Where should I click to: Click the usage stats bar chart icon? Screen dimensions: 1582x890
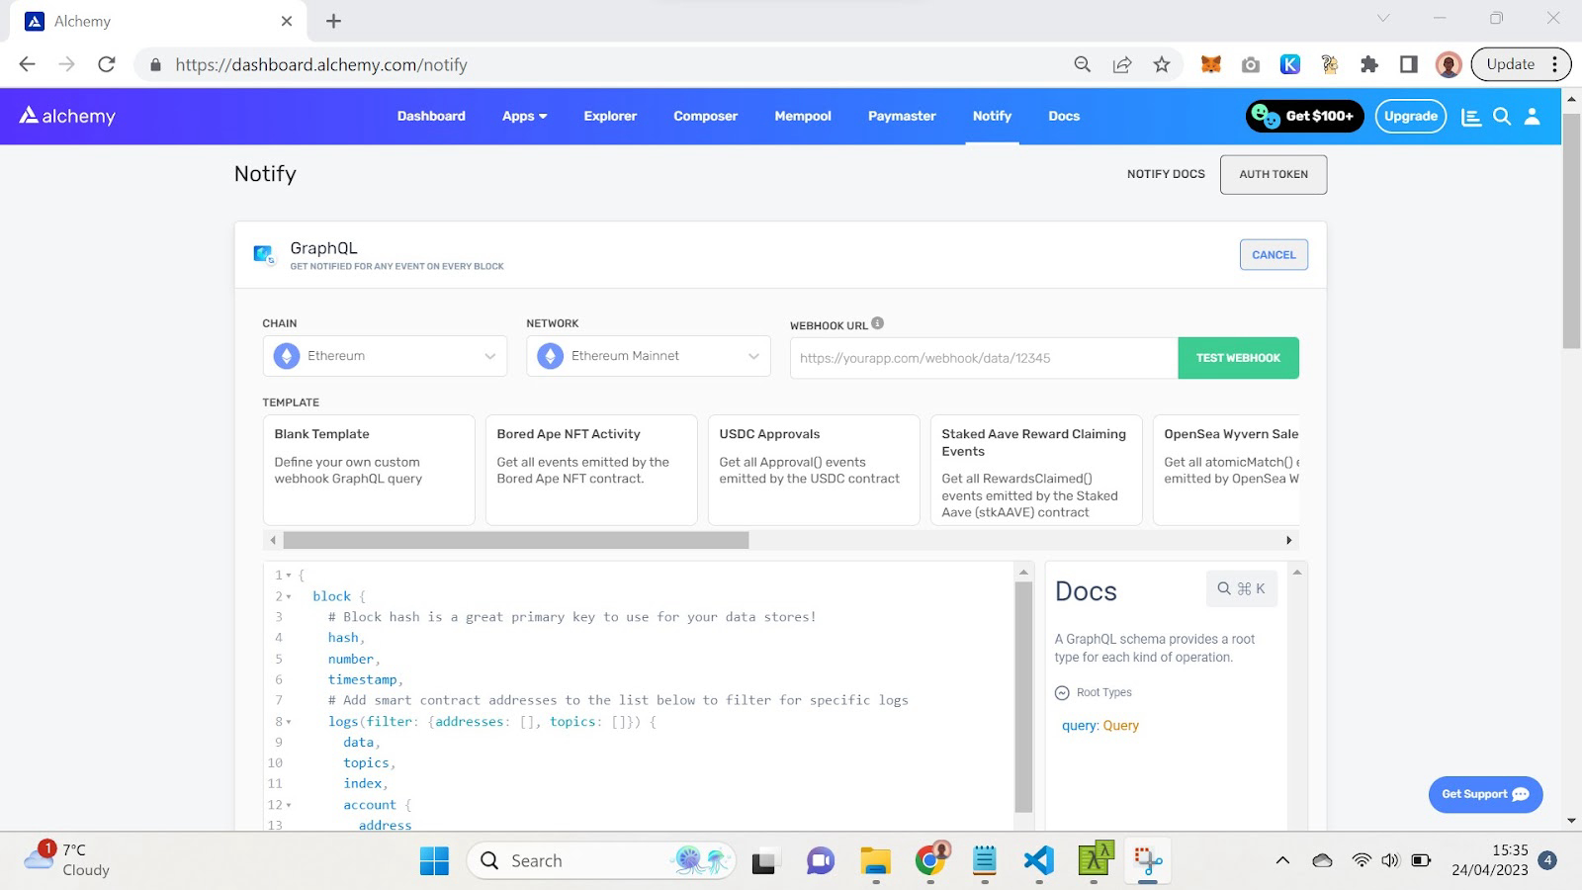1471,117
